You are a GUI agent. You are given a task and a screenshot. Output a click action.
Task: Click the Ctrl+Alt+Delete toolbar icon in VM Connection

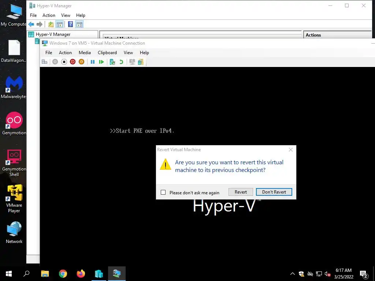(44, 62)
